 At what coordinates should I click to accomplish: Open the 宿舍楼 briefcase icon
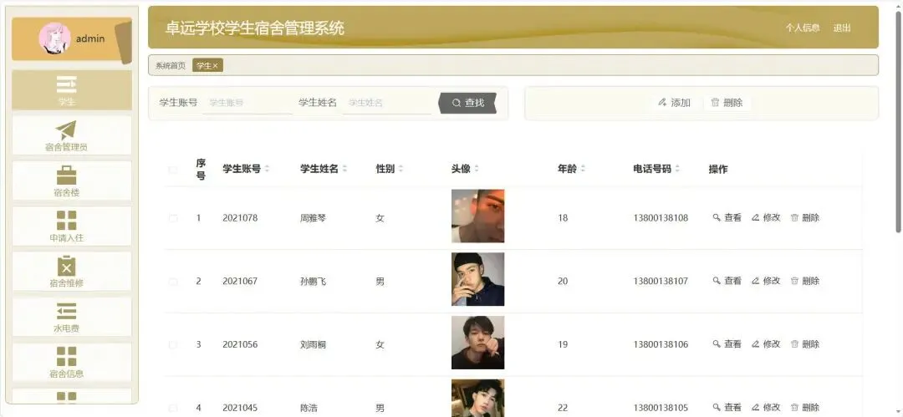66,175
